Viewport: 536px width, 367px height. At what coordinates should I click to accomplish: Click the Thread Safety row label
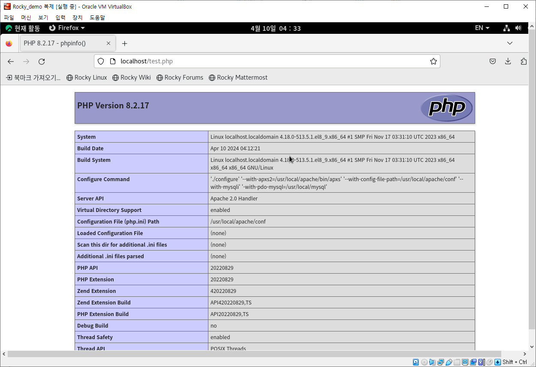[95, 337]
